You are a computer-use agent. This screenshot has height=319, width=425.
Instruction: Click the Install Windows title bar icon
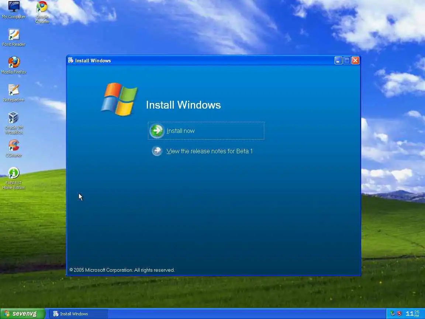point(71,60)
